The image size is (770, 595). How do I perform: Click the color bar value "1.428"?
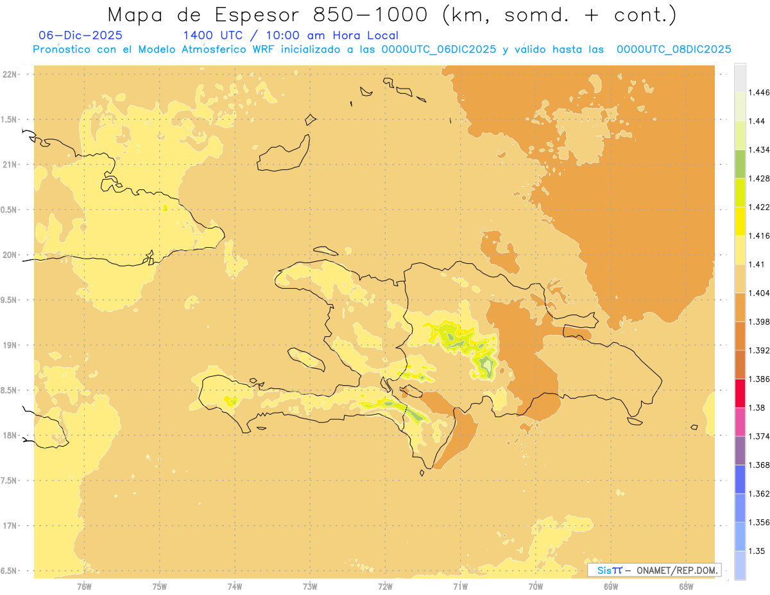click(x=759, y=178)
